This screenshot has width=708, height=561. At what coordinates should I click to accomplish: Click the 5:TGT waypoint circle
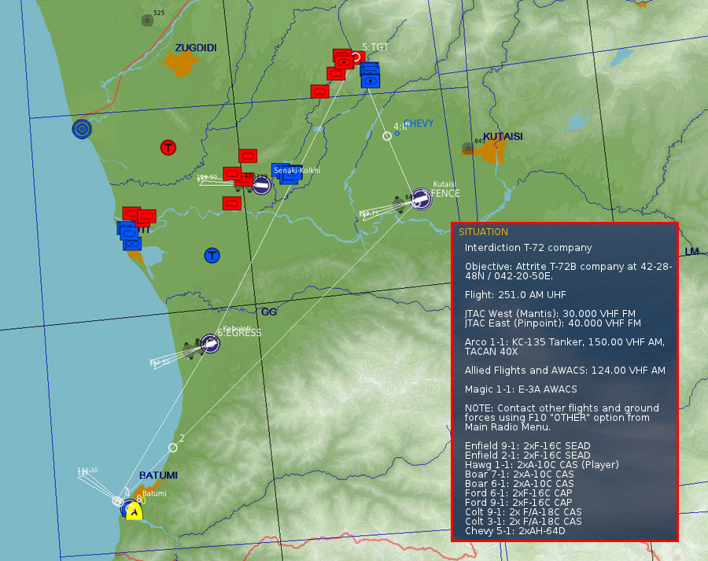click(x=356, y=57)
